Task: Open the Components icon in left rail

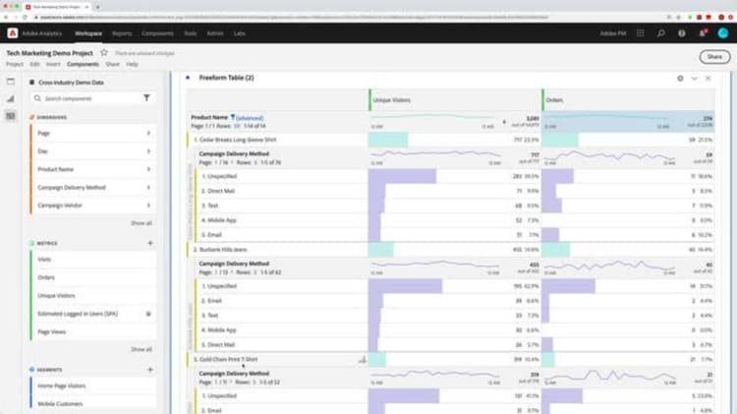Action: 11,116
